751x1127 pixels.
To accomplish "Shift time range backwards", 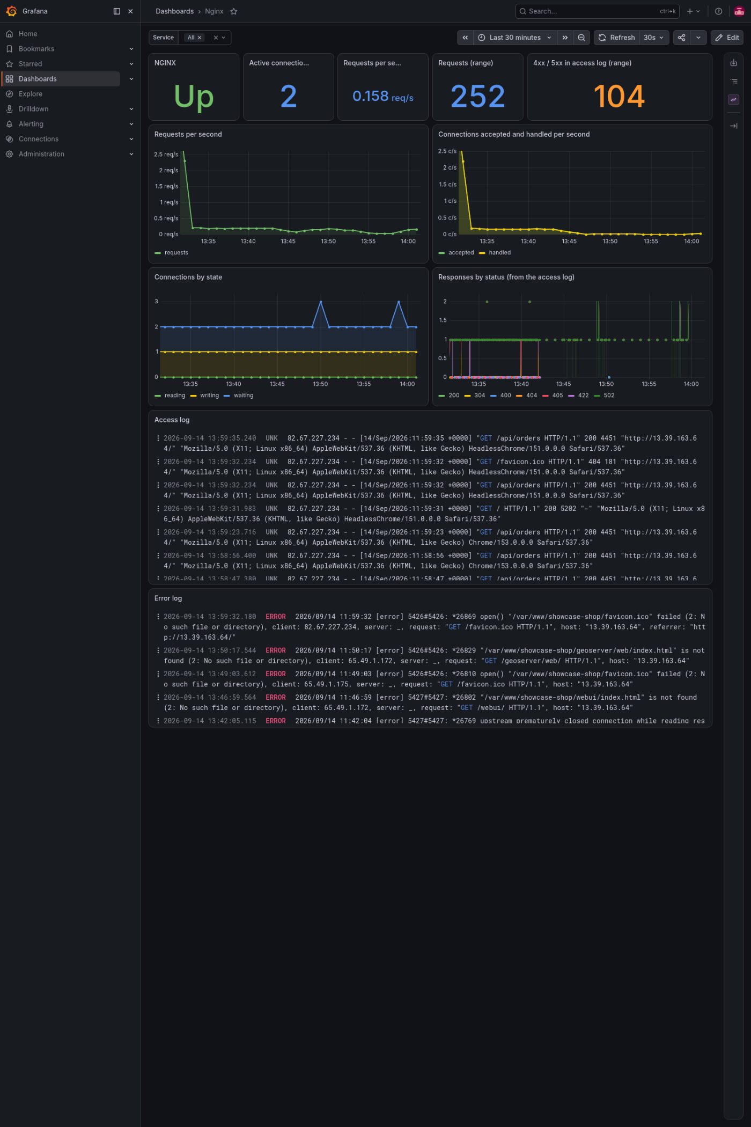I will [x=465, y=38].
